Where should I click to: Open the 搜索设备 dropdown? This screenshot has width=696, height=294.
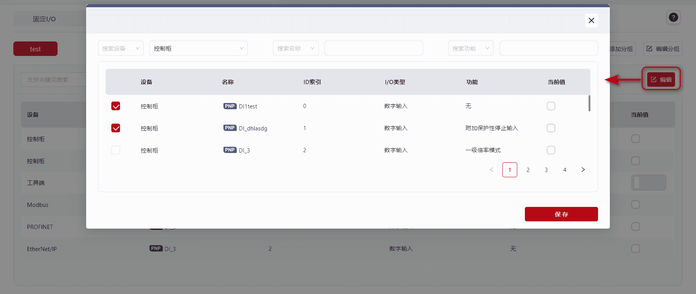120,48
